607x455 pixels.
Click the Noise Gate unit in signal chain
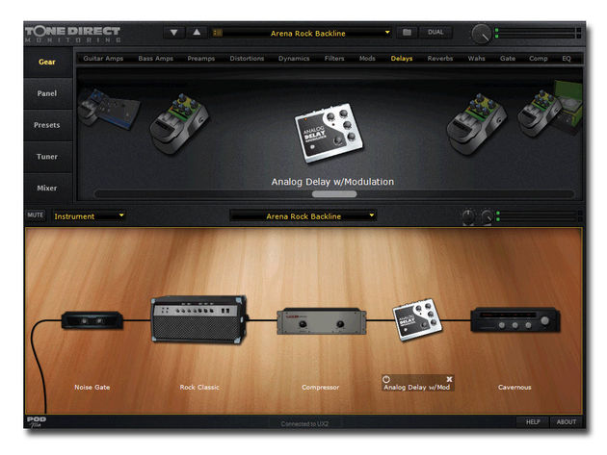[92, 320]
